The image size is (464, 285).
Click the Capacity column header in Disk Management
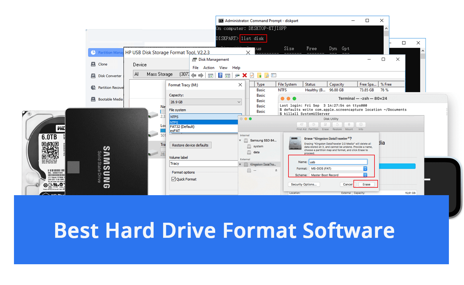[x=342, y=85]
